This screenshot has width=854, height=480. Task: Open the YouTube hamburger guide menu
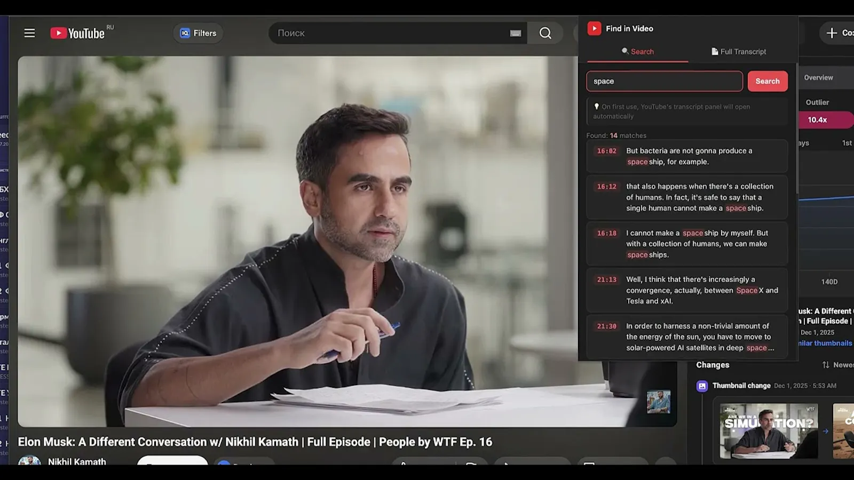pyautogui.click(x=29, y=33)
